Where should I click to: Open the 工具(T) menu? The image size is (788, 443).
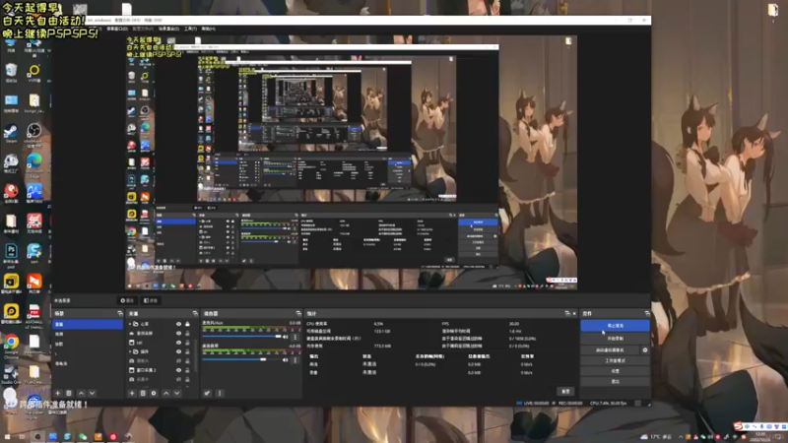(190, 30)
